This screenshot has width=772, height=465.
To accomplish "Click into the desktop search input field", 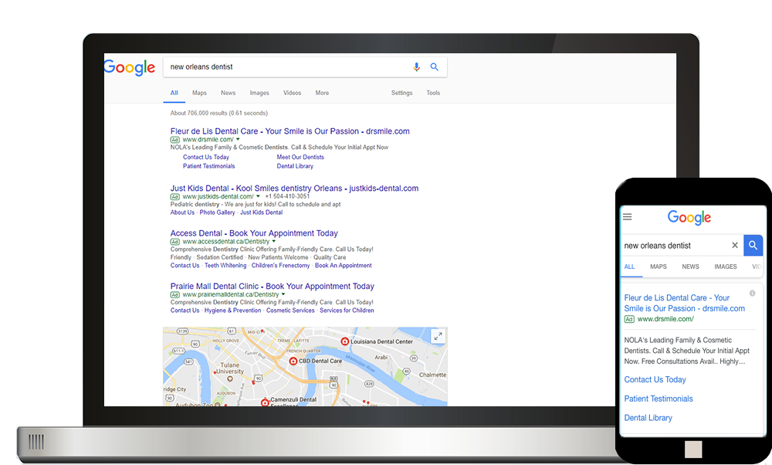I will coord(287,67).
